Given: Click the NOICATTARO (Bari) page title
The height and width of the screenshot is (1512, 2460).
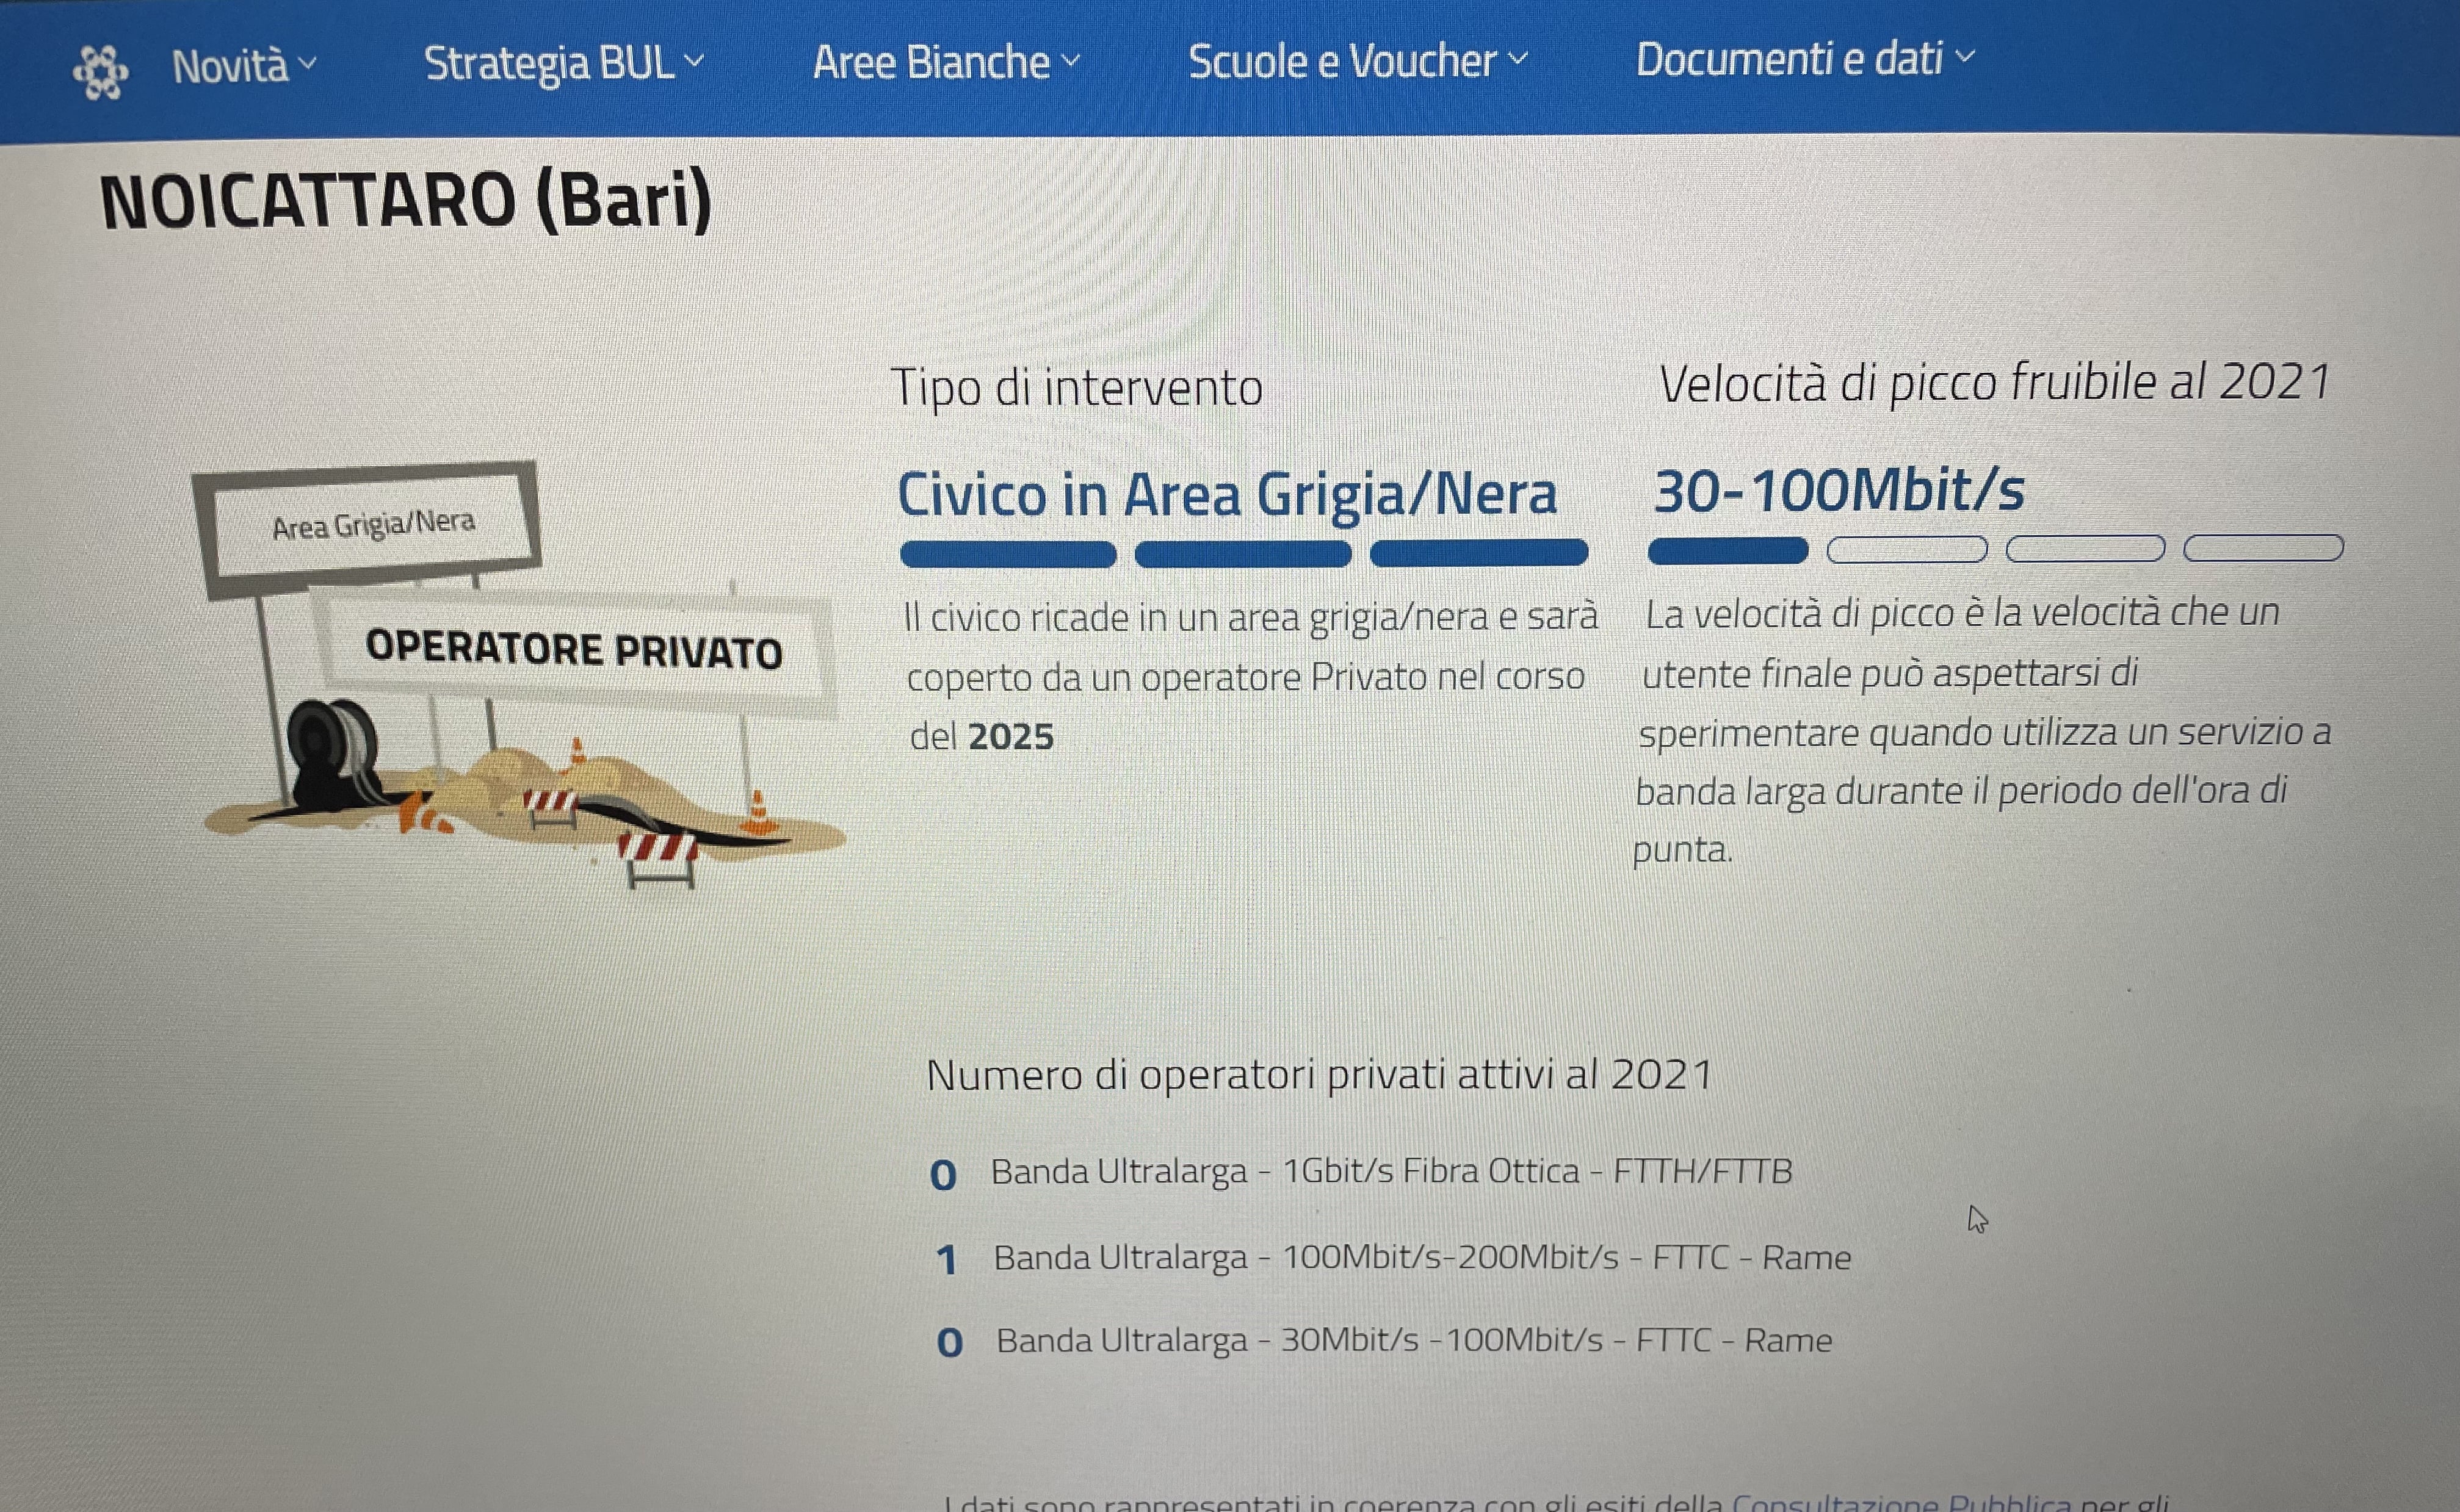Looking at the screenshot, I should pos(405,202).
